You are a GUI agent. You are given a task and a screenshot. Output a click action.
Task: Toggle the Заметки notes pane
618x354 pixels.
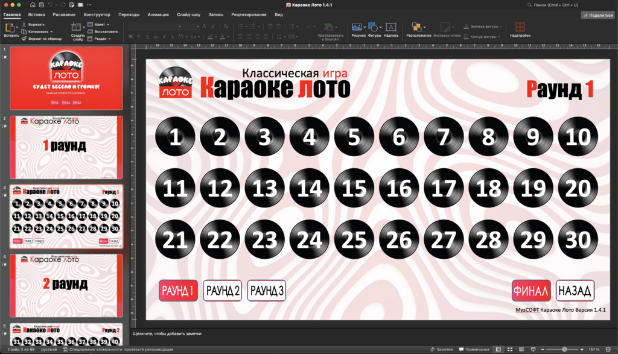(x=441, y=349)
